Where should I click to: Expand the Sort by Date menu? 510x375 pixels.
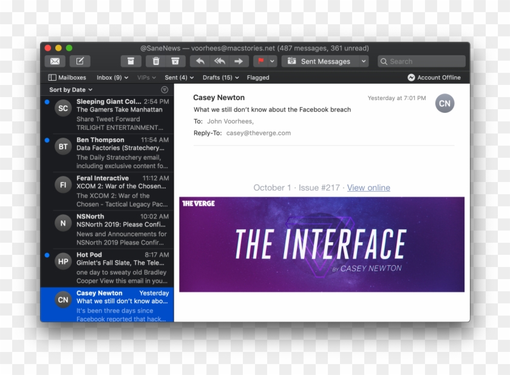pos(70,90)
